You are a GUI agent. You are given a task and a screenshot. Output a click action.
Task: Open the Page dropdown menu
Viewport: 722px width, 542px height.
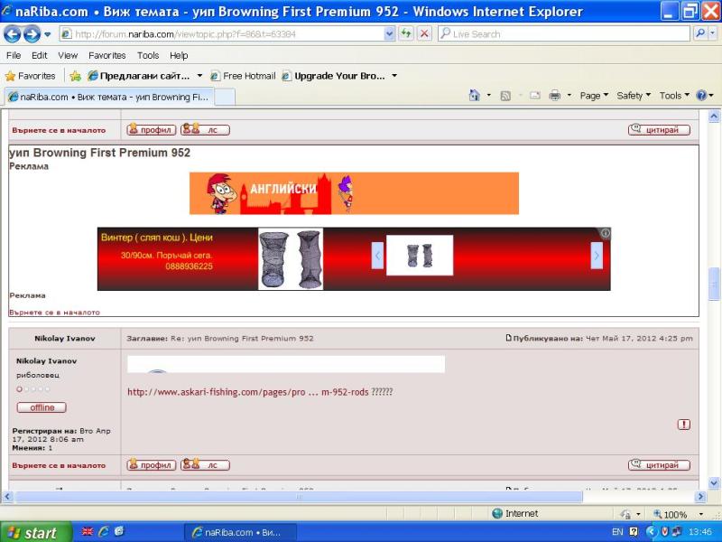click(594, 96)
